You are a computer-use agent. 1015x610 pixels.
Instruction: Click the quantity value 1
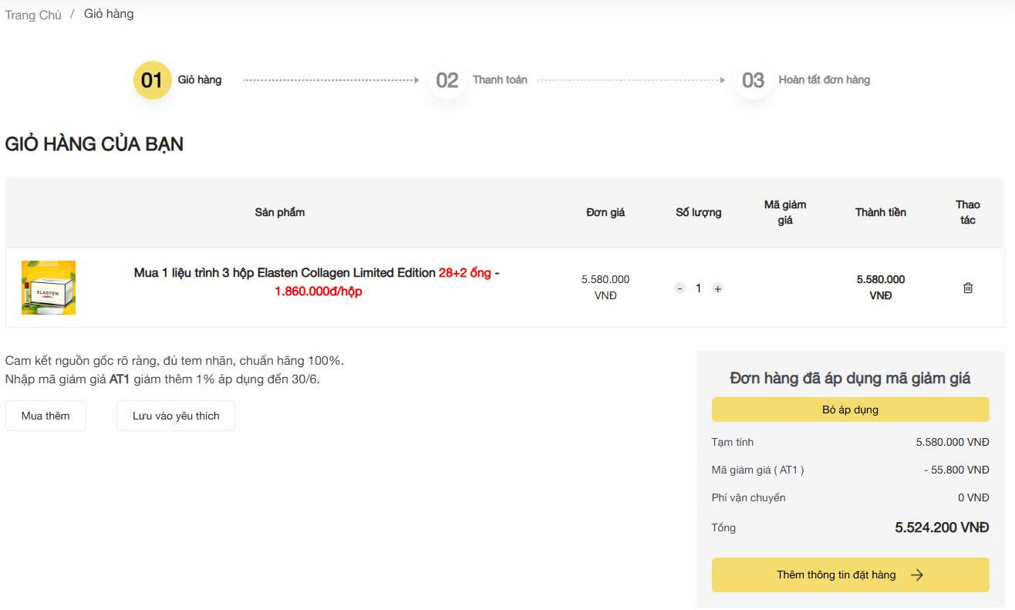coord(698,288)
